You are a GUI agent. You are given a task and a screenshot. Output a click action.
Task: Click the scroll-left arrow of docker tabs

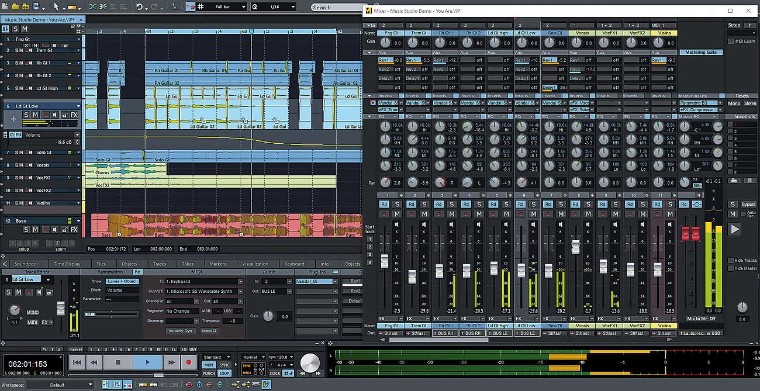coord(5,264)
